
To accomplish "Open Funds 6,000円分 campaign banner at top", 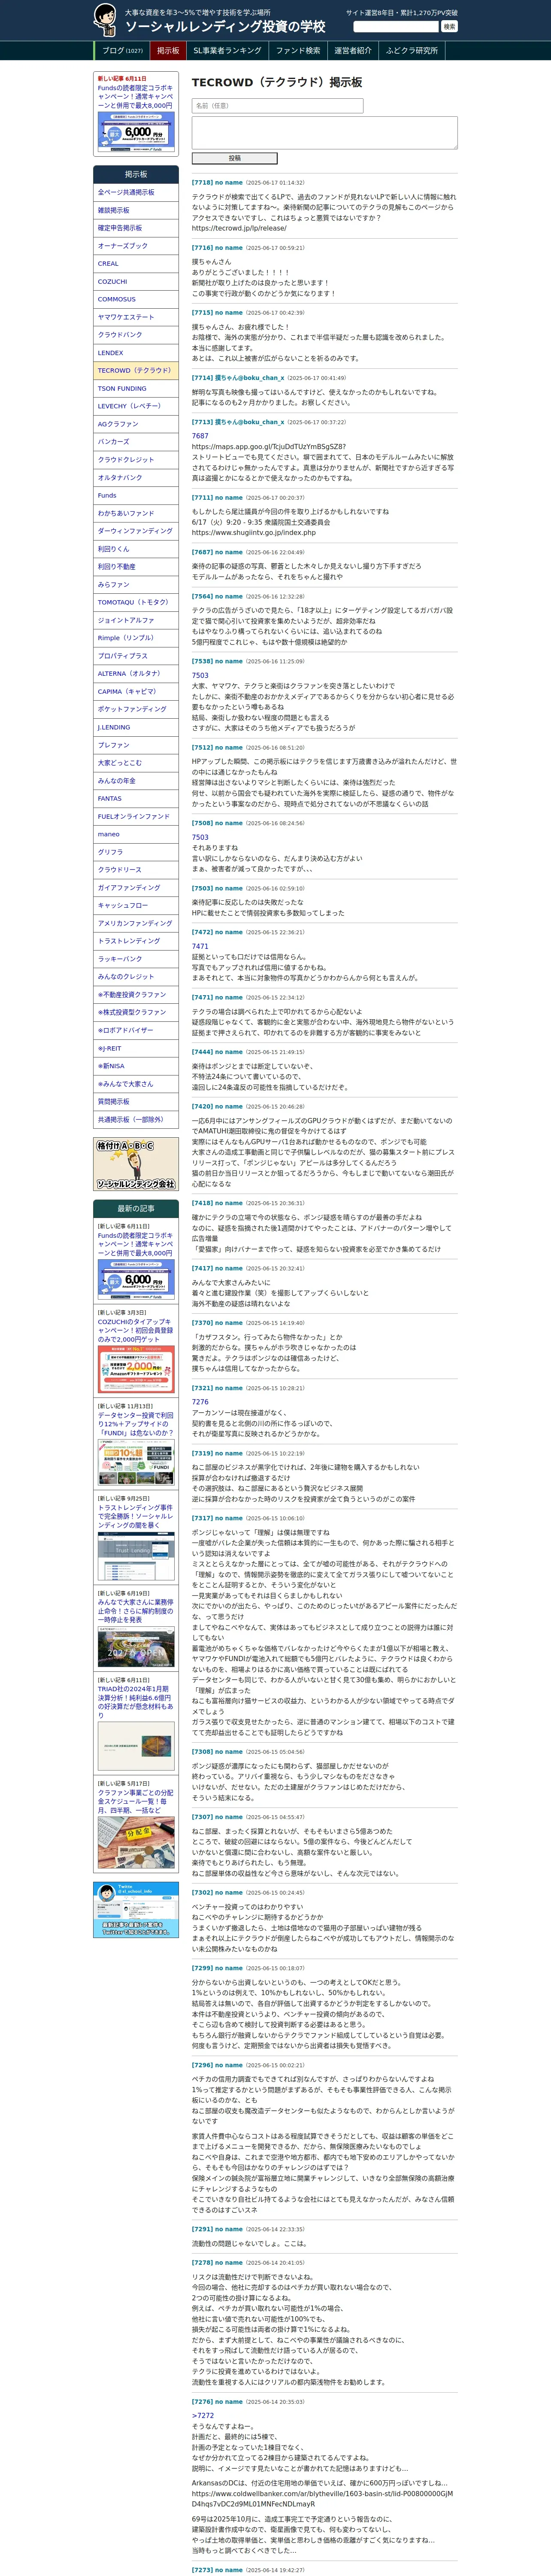I will [x=136, y=132].
